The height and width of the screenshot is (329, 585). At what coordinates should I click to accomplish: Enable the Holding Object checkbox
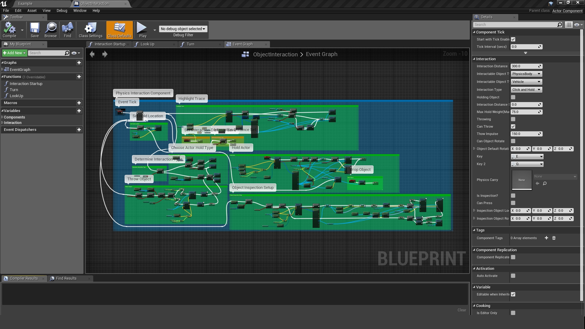[x=513, y=97]
